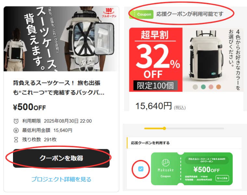
Task: Click the yellow progress slider handle
Action: click(x=164, y=128)
